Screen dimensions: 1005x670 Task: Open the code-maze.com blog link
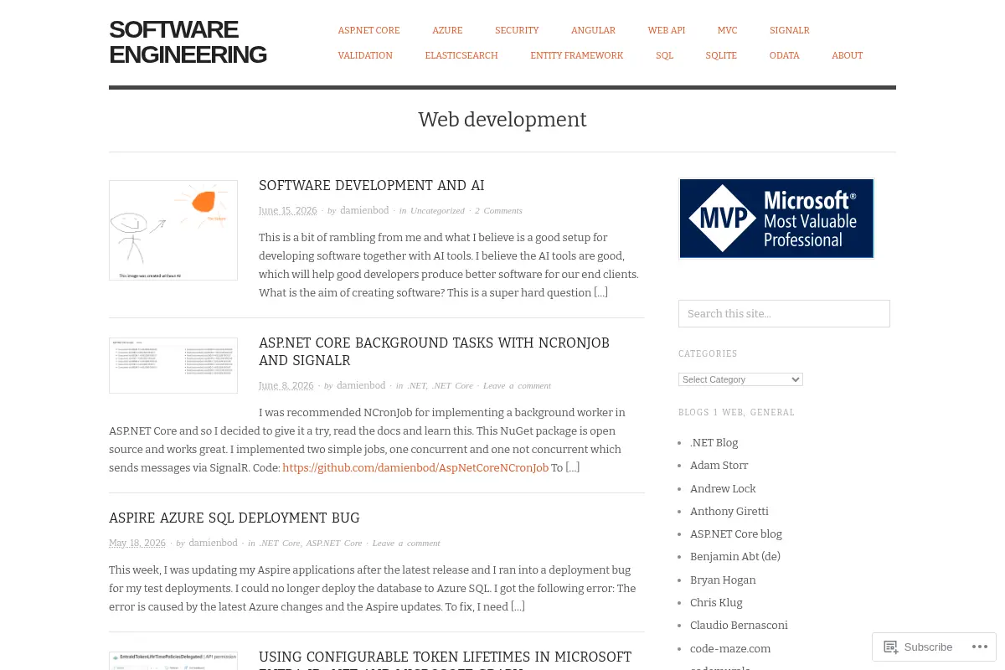pyautogui.click(x=730, y=648)
